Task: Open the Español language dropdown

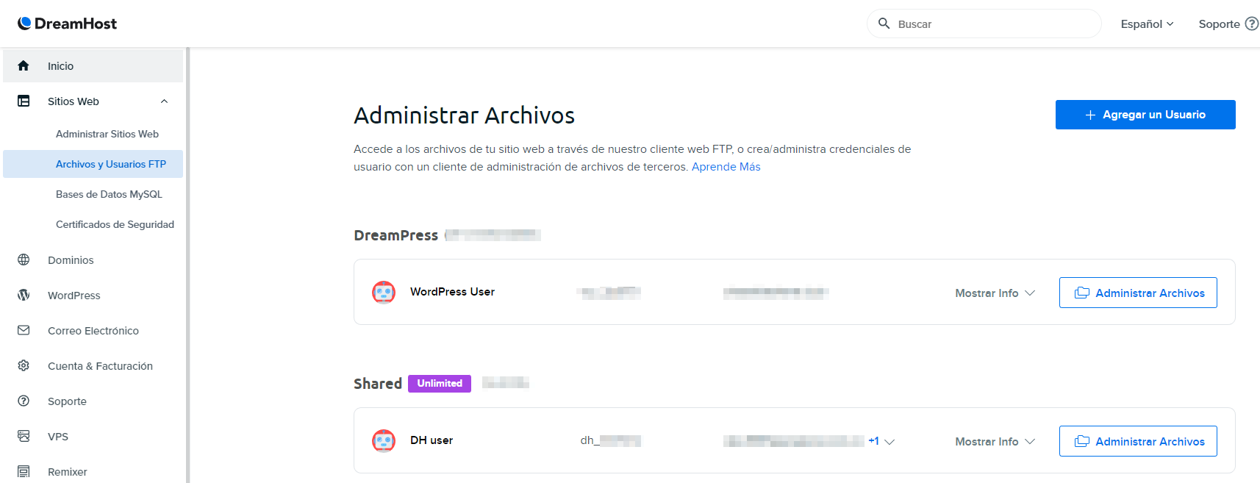Action: click(1147, 24)
